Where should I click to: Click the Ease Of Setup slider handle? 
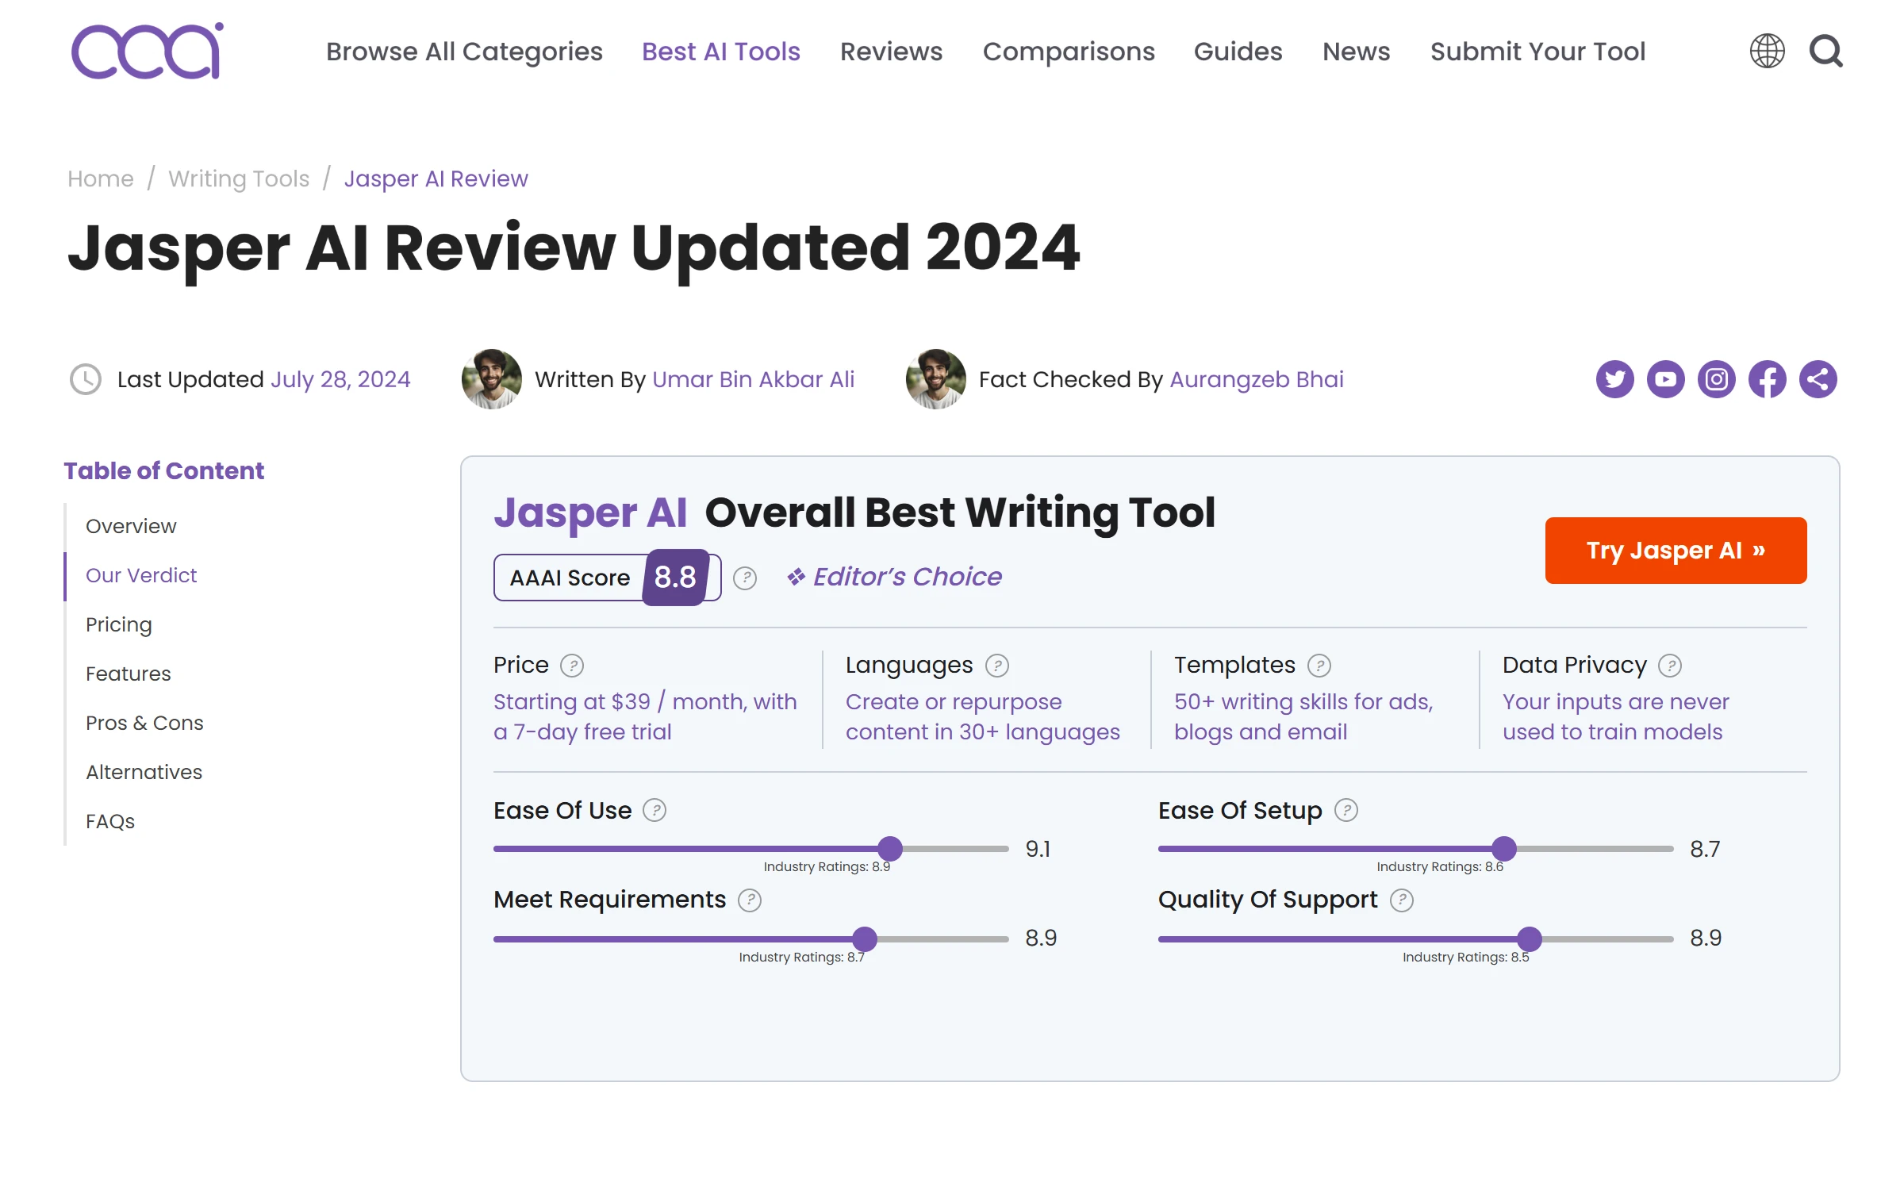(1504, 849)
